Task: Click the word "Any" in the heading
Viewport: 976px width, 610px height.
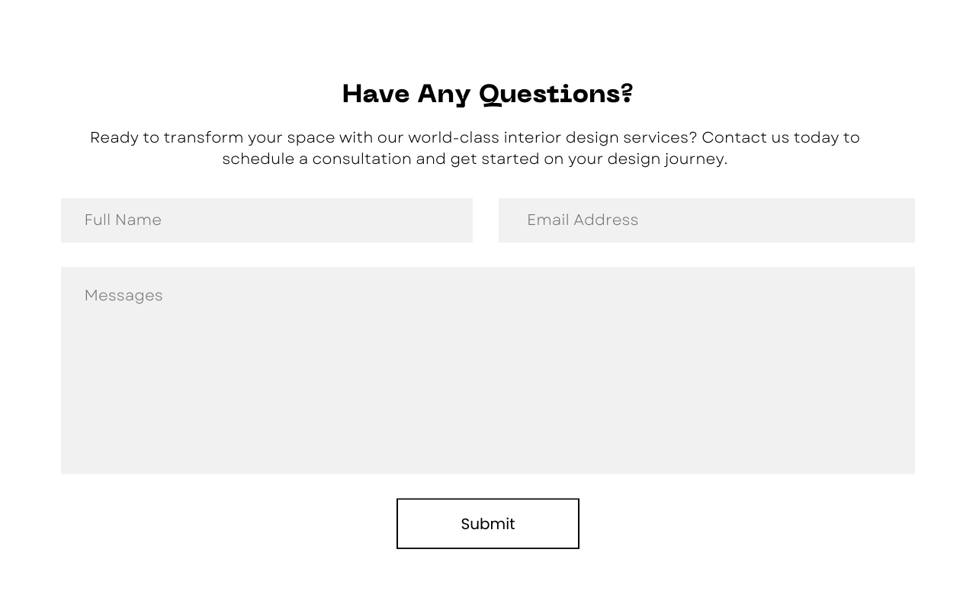Action: pos(444,95)
